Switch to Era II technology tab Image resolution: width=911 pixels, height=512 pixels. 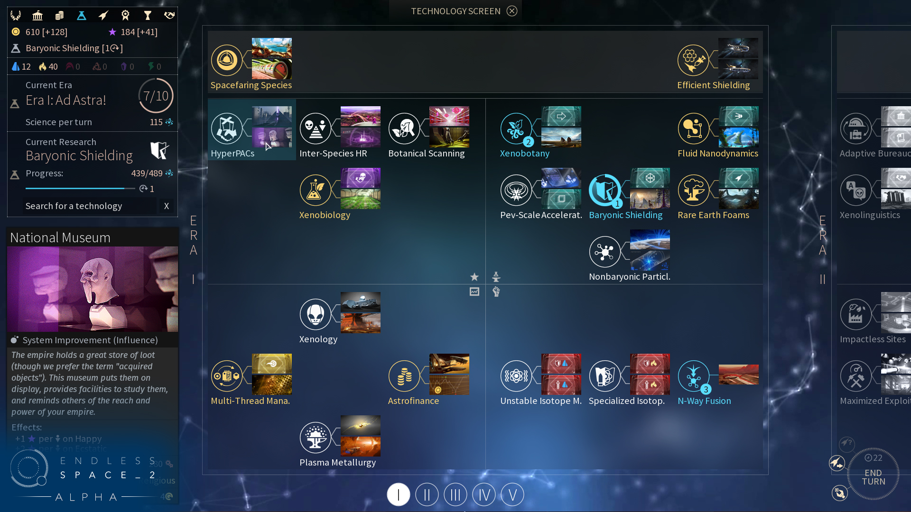[426, 494]
